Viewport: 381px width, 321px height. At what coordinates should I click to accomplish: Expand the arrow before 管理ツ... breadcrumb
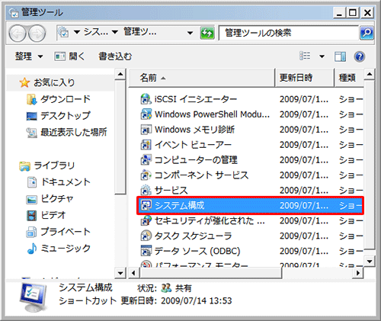(x=115, y=32)
